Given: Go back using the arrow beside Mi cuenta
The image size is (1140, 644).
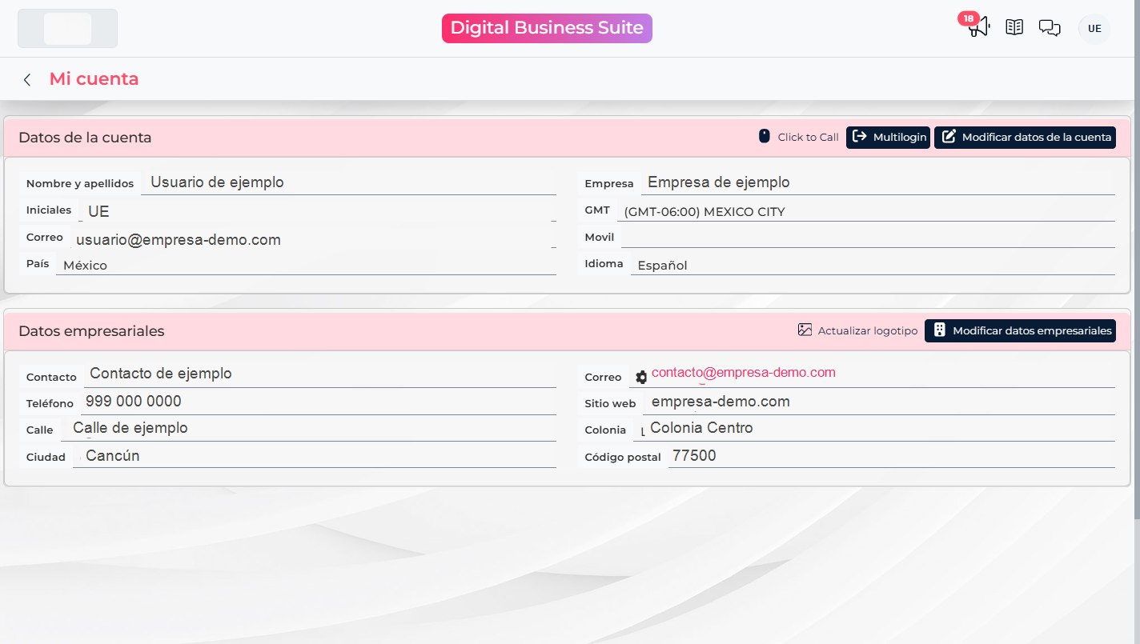Looking at the screenshot, I should pos(27,79).
